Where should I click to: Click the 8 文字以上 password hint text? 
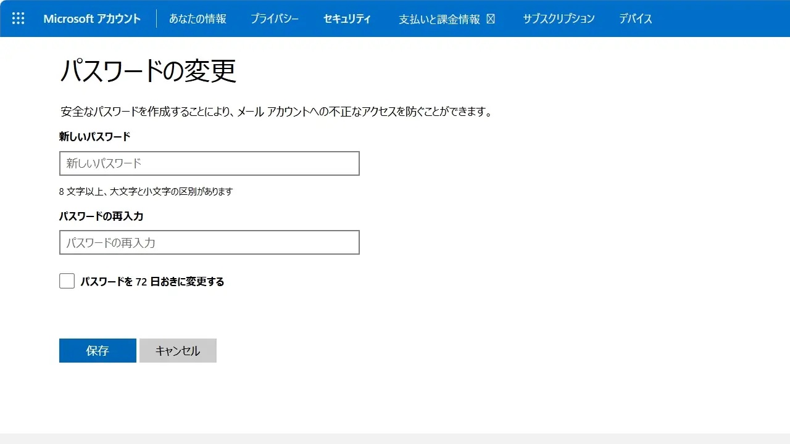click(146, 191)
